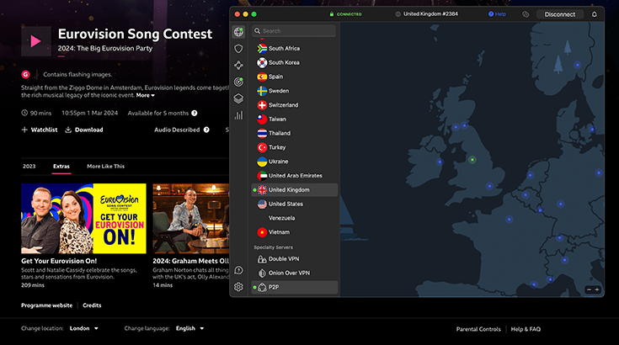Zoom out the map with minus button
This screenshot has width=619, height=345.
click(x=589, y=289)
